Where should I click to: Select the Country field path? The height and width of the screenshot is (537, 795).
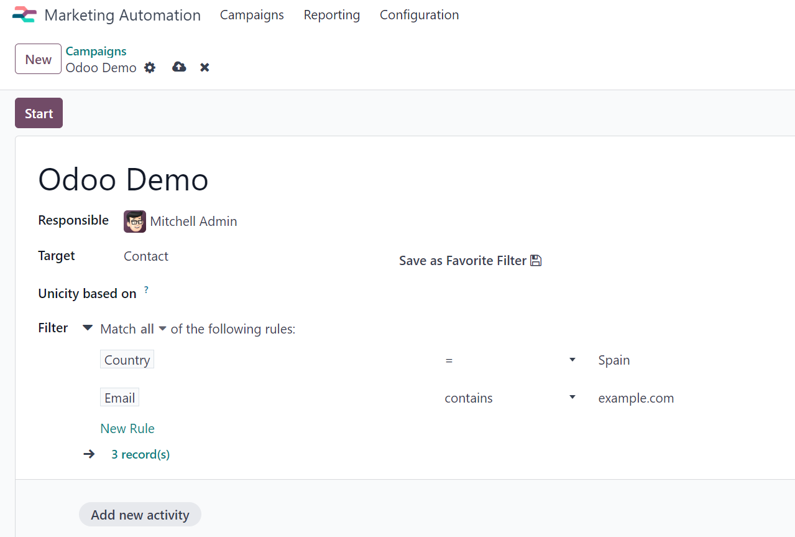point(127,360)
